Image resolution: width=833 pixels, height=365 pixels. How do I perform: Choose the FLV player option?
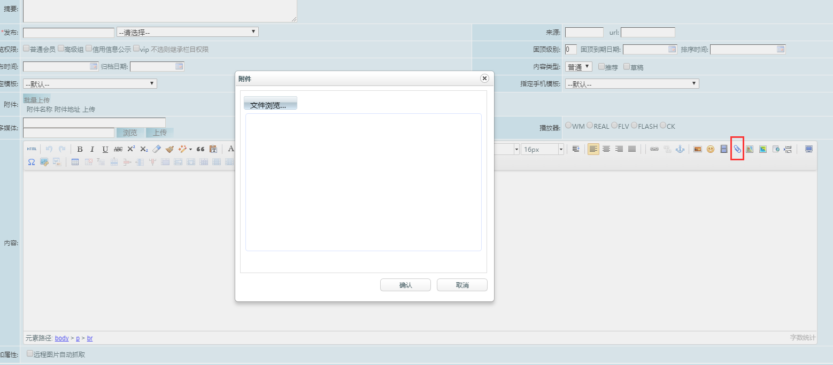pyautogui.click(x=614, y=126)
